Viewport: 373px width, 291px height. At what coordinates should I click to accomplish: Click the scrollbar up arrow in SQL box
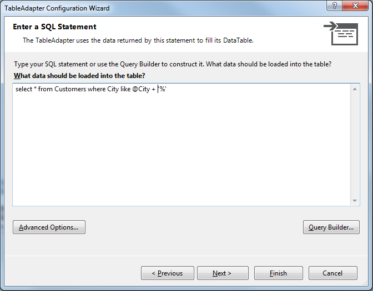click(x=355, y=89)
